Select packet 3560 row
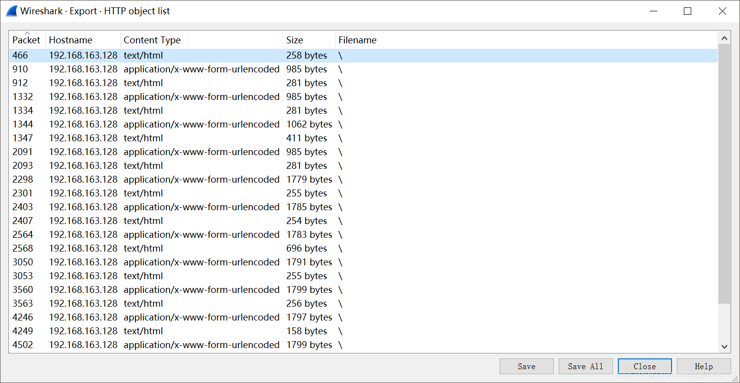 pyautogui.click(x=364, y=290)
